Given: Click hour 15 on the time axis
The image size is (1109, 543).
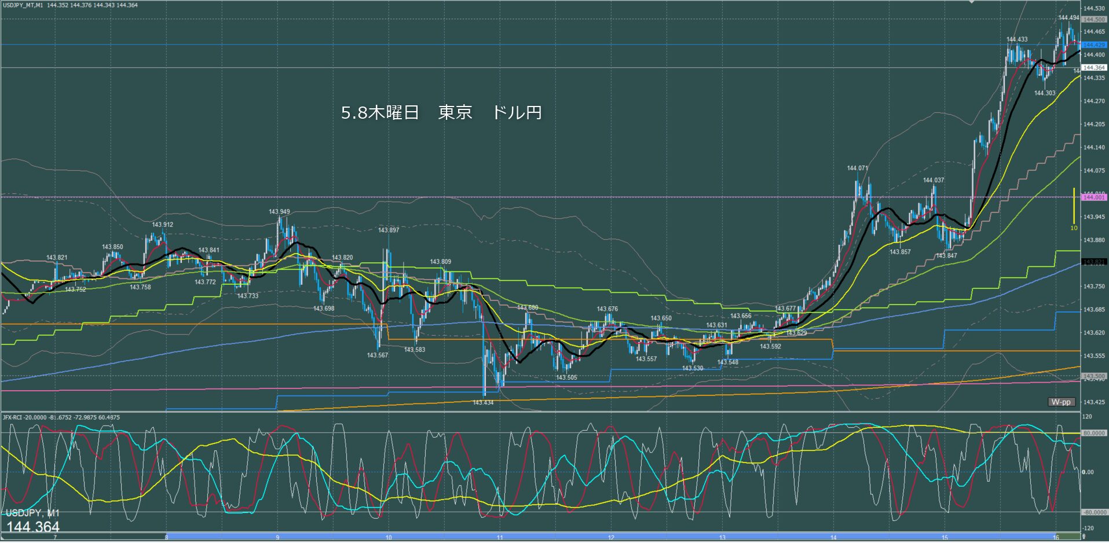Looking at the screenshot, I should (945, 538).
